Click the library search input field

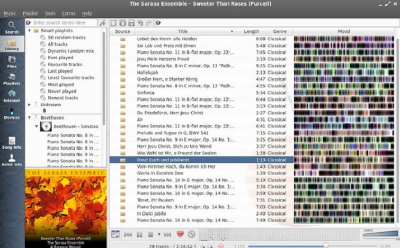64,23
